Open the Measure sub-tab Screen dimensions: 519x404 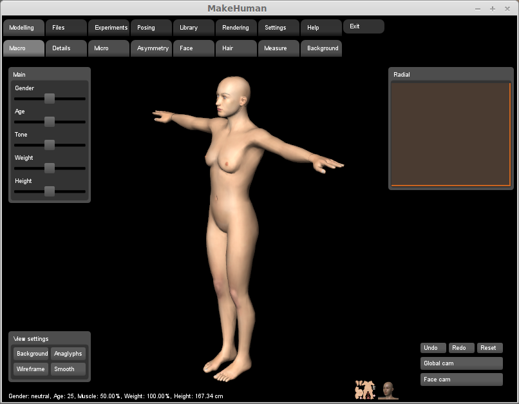click(279, 48)
